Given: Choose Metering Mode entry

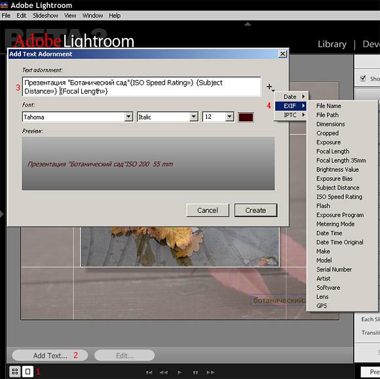Looking at the screenshot, I should (335, 224).
